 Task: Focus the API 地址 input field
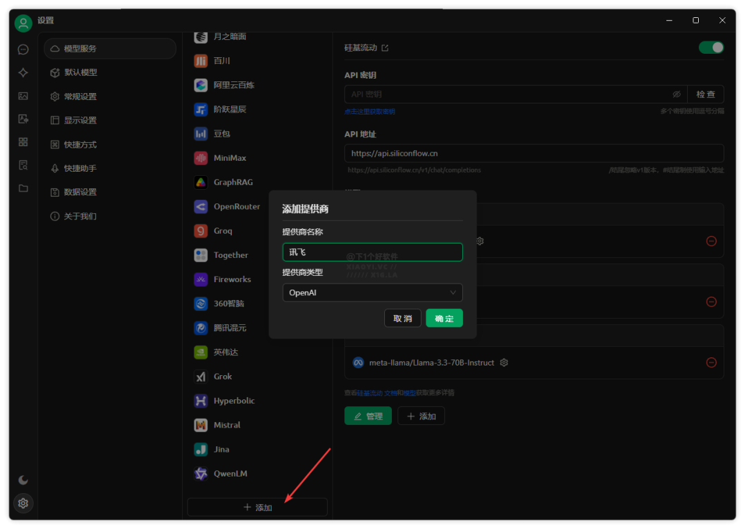pyautogui.click(x=534, y=153)
